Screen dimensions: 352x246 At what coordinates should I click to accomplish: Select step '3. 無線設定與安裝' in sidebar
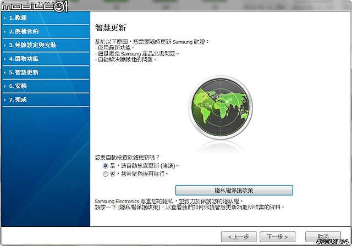[x=46, y=45]
